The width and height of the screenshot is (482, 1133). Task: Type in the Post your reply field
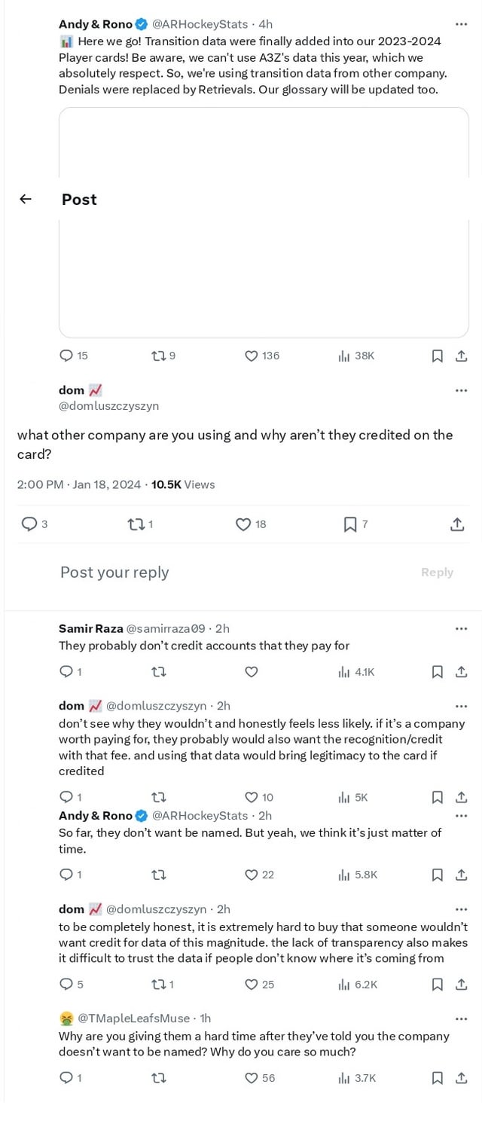(226, 573)
